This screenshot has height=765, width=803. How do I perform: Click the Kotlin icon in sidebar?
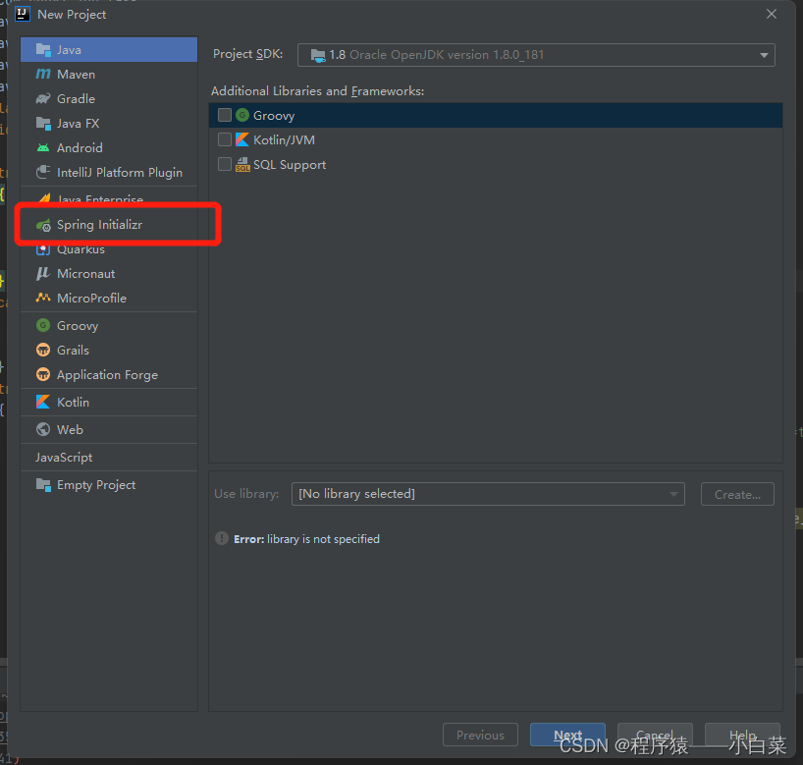(43, 403)
